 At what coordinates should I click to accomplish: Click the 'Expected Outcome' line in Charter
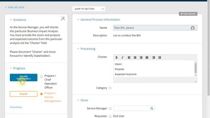pos(126,74)
